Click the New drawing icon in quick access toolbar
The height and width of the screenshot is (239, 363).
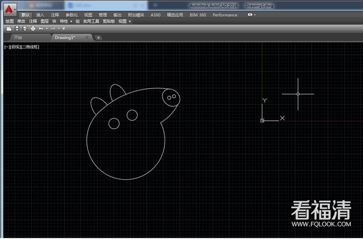pos(9,29)
